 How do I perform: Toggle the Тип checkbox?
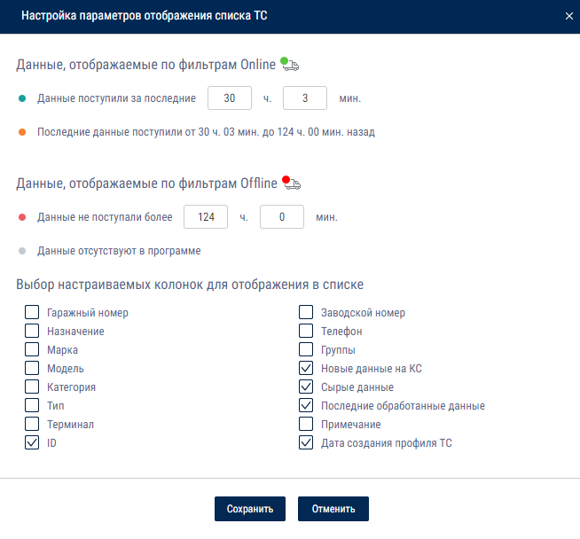[x=32, y=405]
